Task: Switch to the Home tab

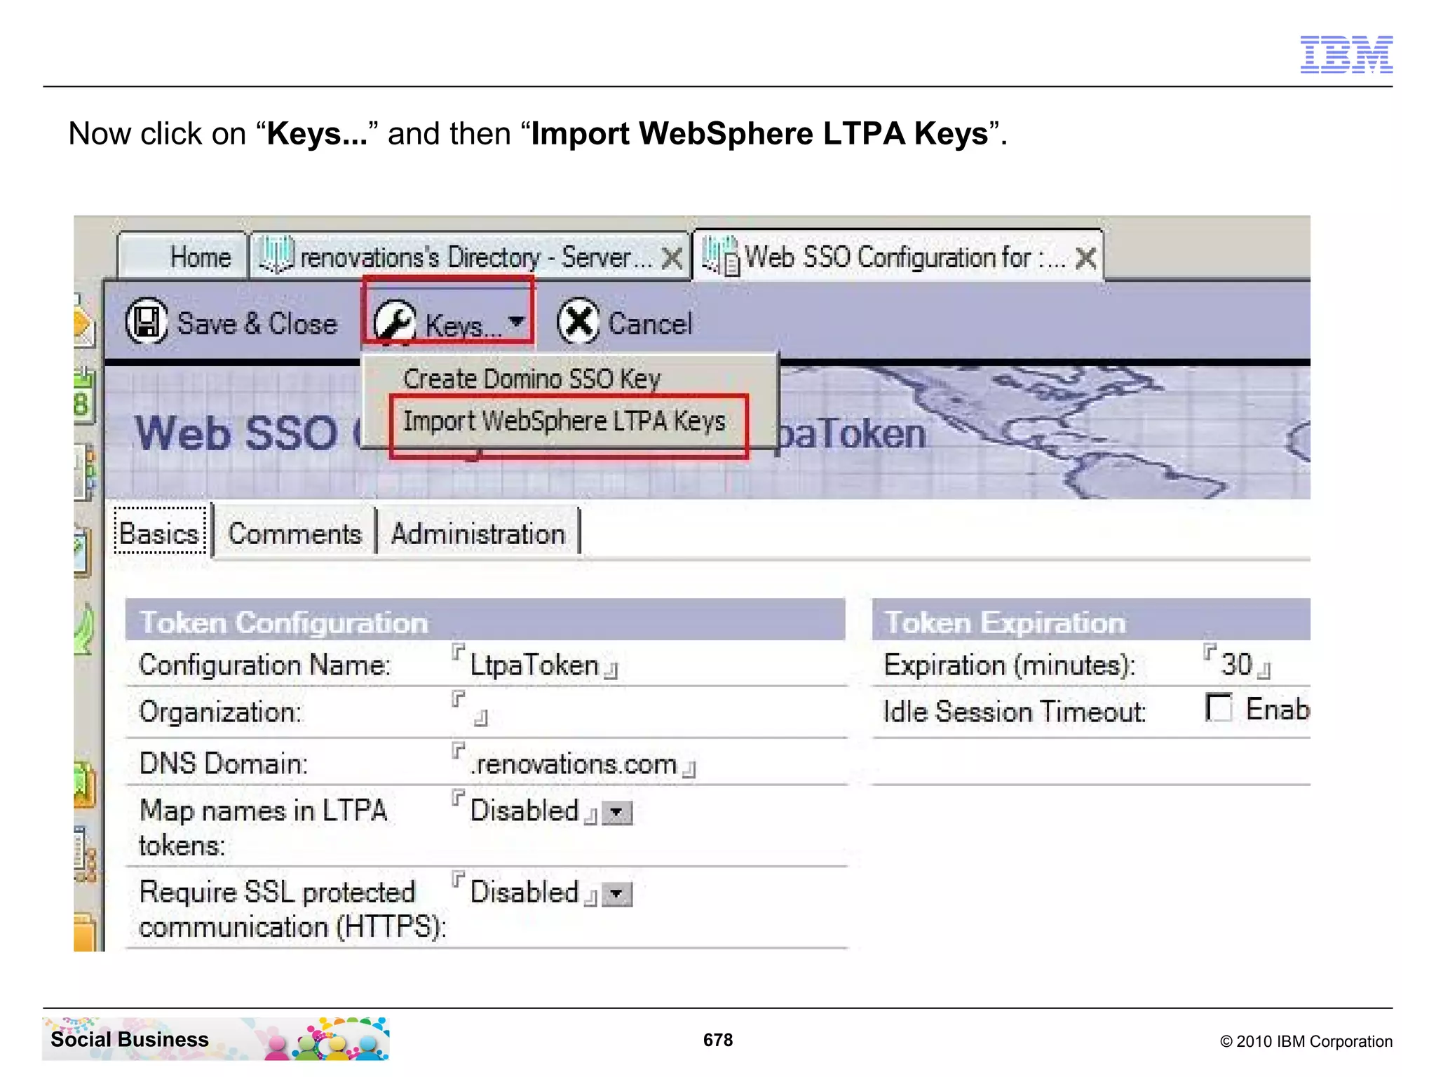Action: 182,257
